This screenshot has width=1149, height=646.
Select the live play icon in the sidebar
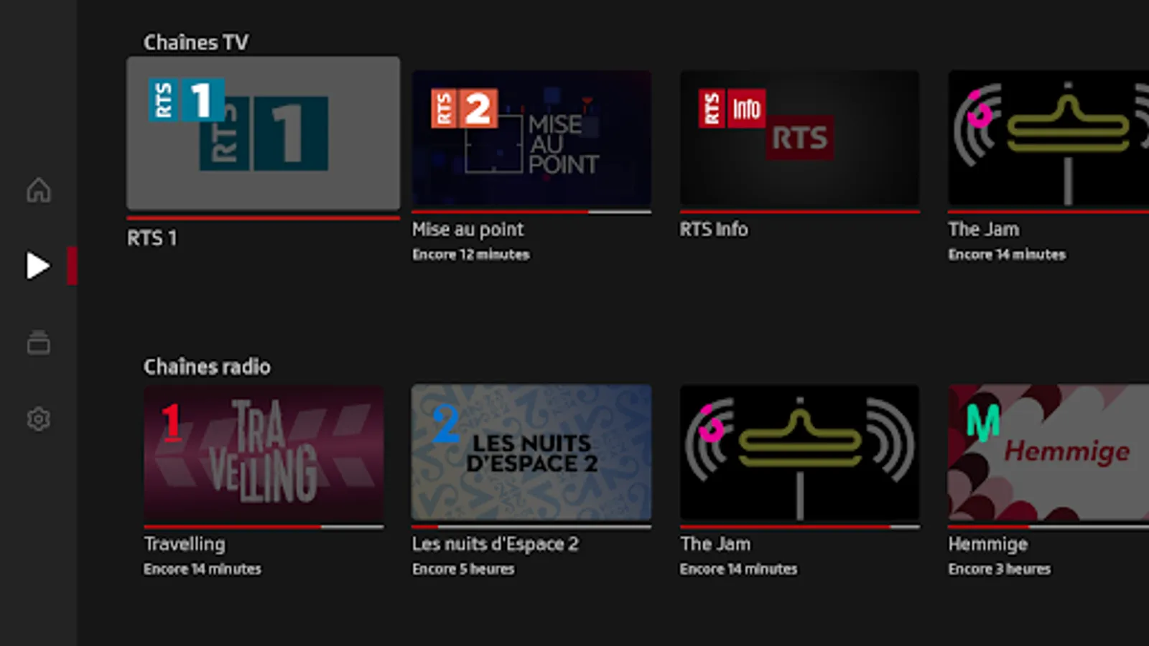pos(37,266)
